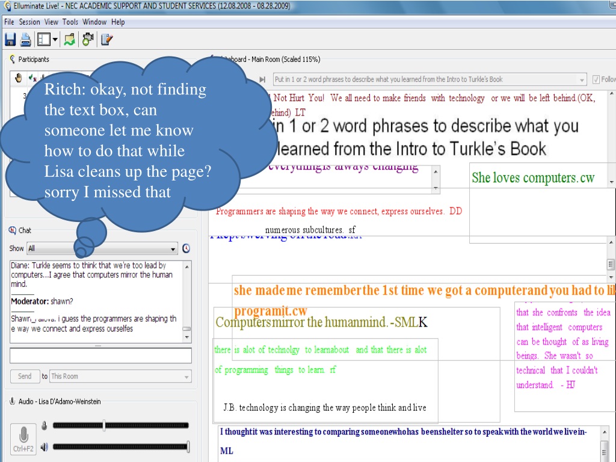Viewport: 616px width, 462px height.
Task: Toggle the Ctrl+F2 talk microphone button
Action: (23, 439)
